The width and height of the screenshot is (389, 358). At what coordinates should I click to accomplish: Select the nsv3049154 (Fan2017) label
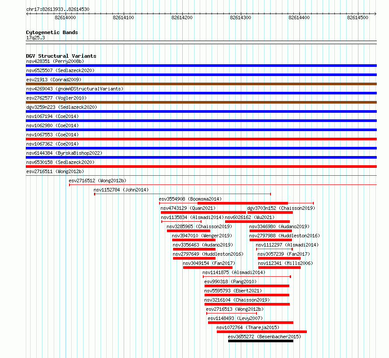pos(209,263)
